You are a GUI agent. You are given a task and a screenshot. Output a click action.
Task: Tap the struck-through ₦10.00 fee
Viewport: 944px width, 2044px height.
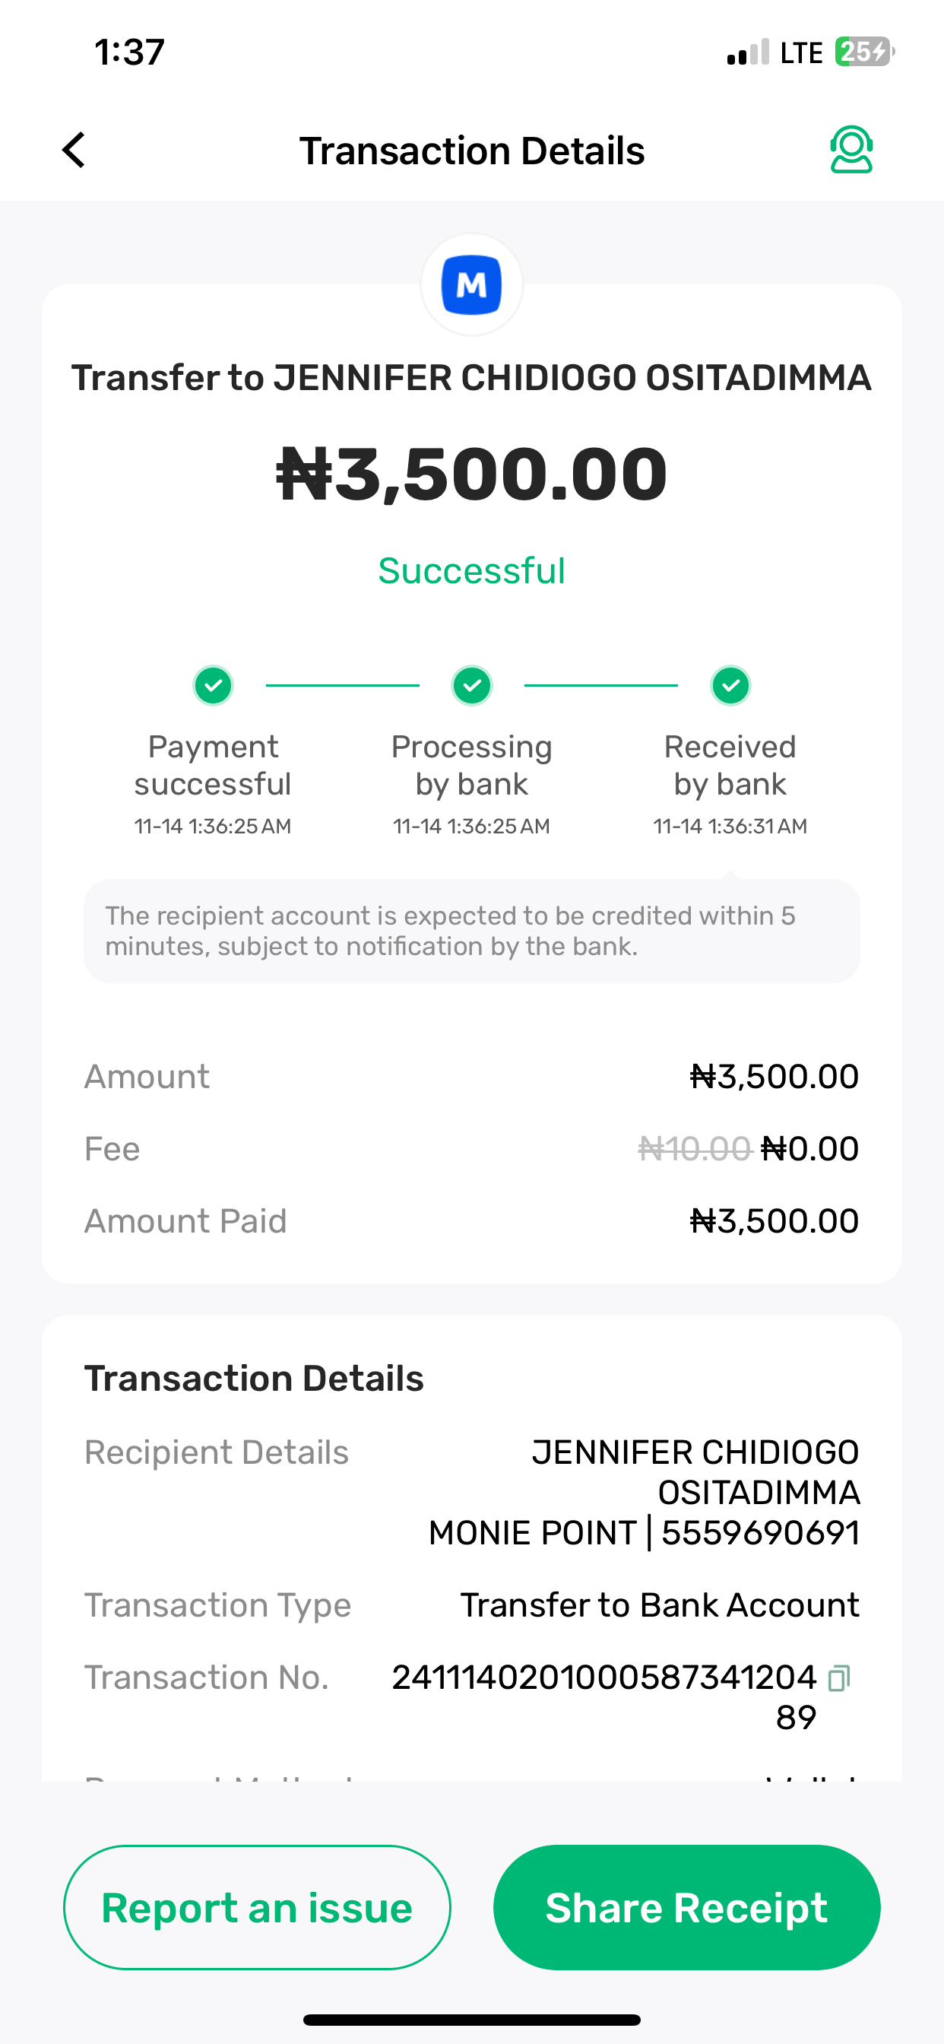694,1148
